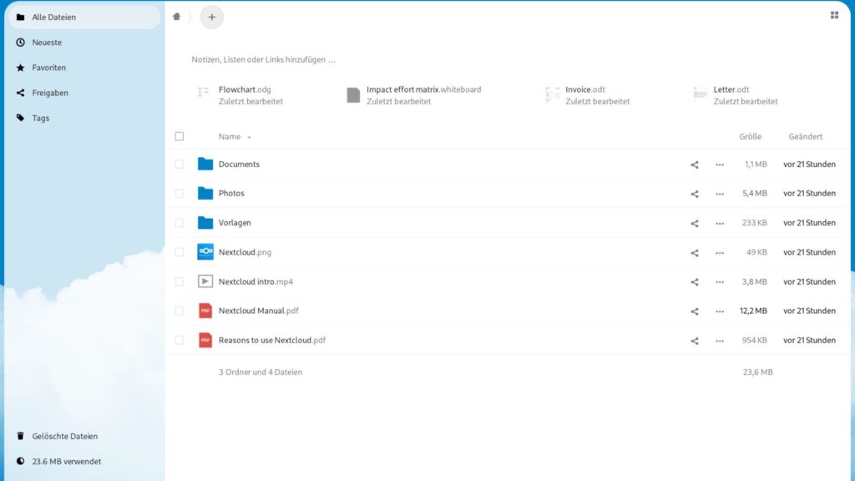
Task: Open more actions for Nextcloud.png
Action: [x=720, y=252]
